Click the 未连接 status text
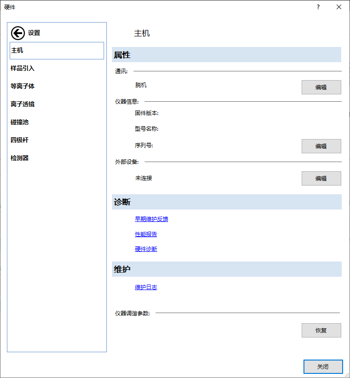 [x=144, y=178]
